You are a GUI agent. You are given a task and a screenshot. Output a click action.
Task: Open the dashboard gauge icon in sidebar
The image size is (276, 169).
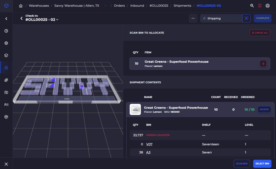[6, 31]
